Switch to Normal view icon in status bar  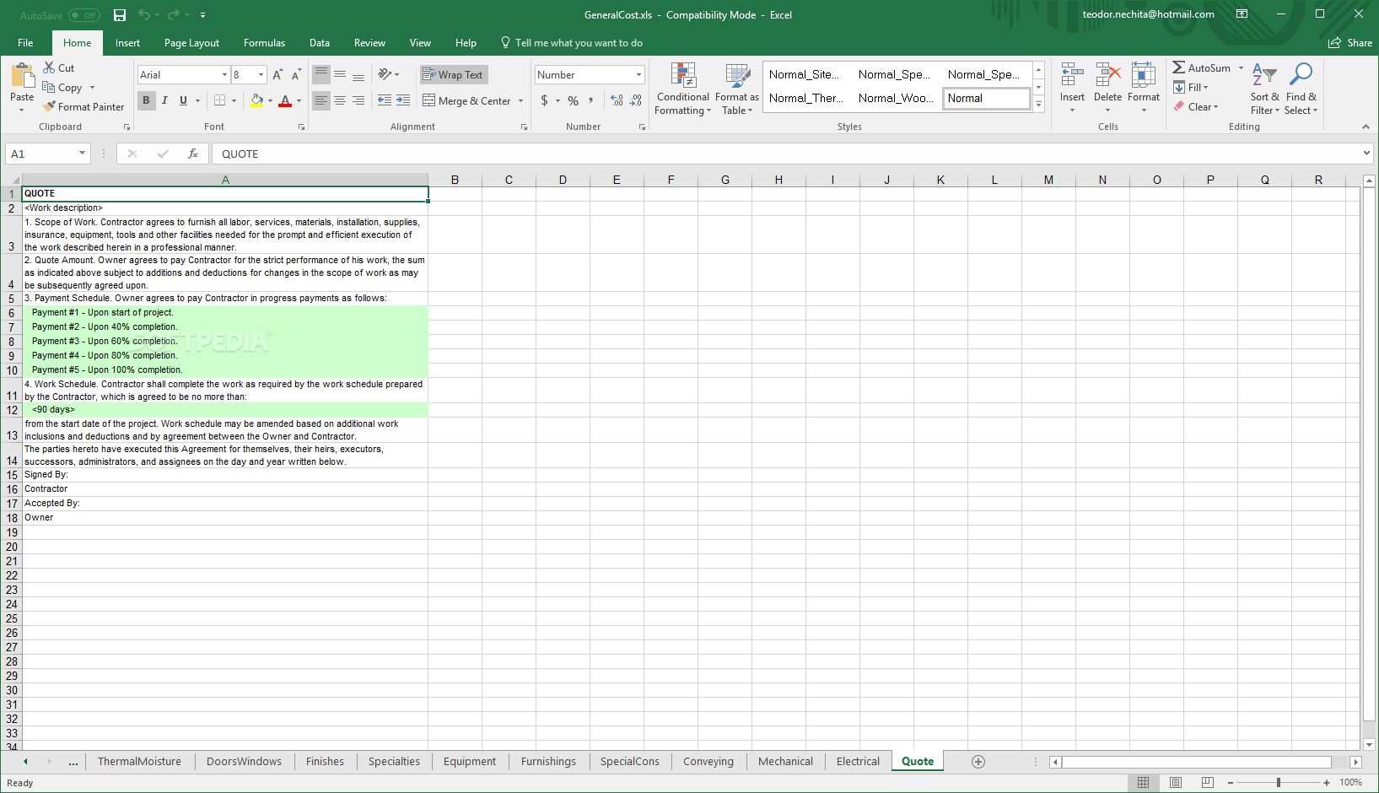1144,783
